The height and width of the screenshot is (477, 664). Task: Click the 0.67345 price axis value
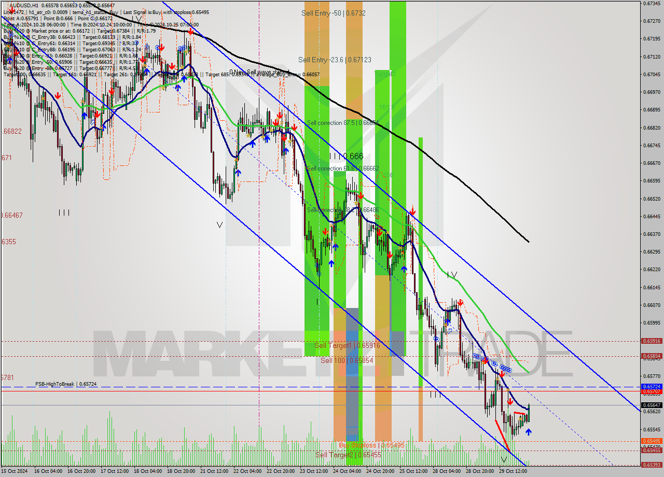click(x=652, y=3)
